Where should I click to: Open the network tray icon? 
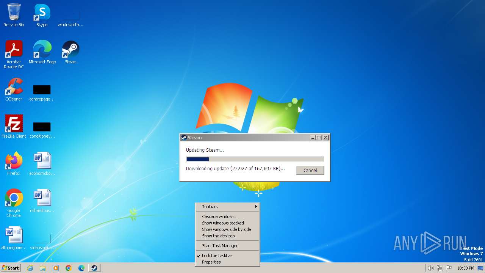(x=440, y=268)
